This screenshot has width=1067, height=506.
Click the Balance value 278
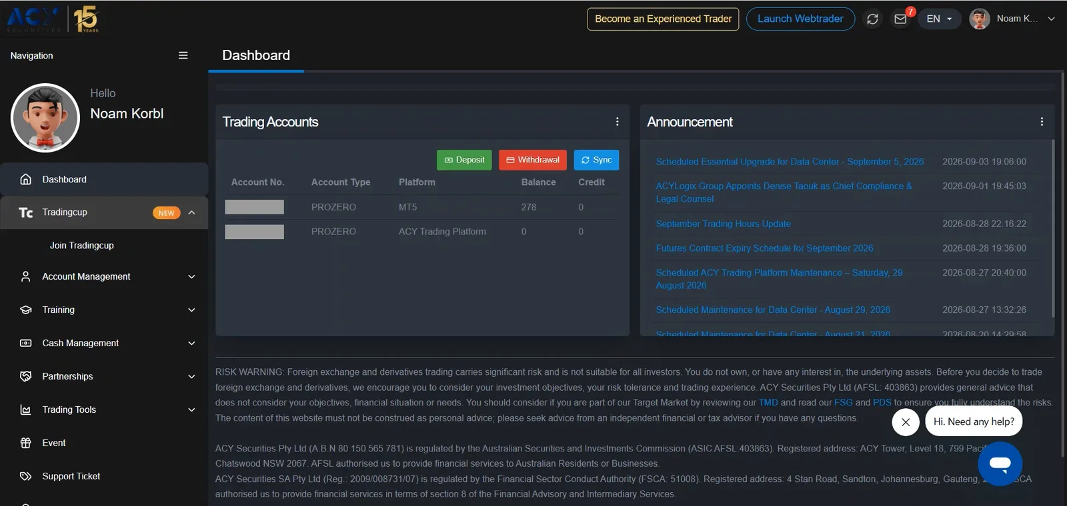[x=529, y=207]
